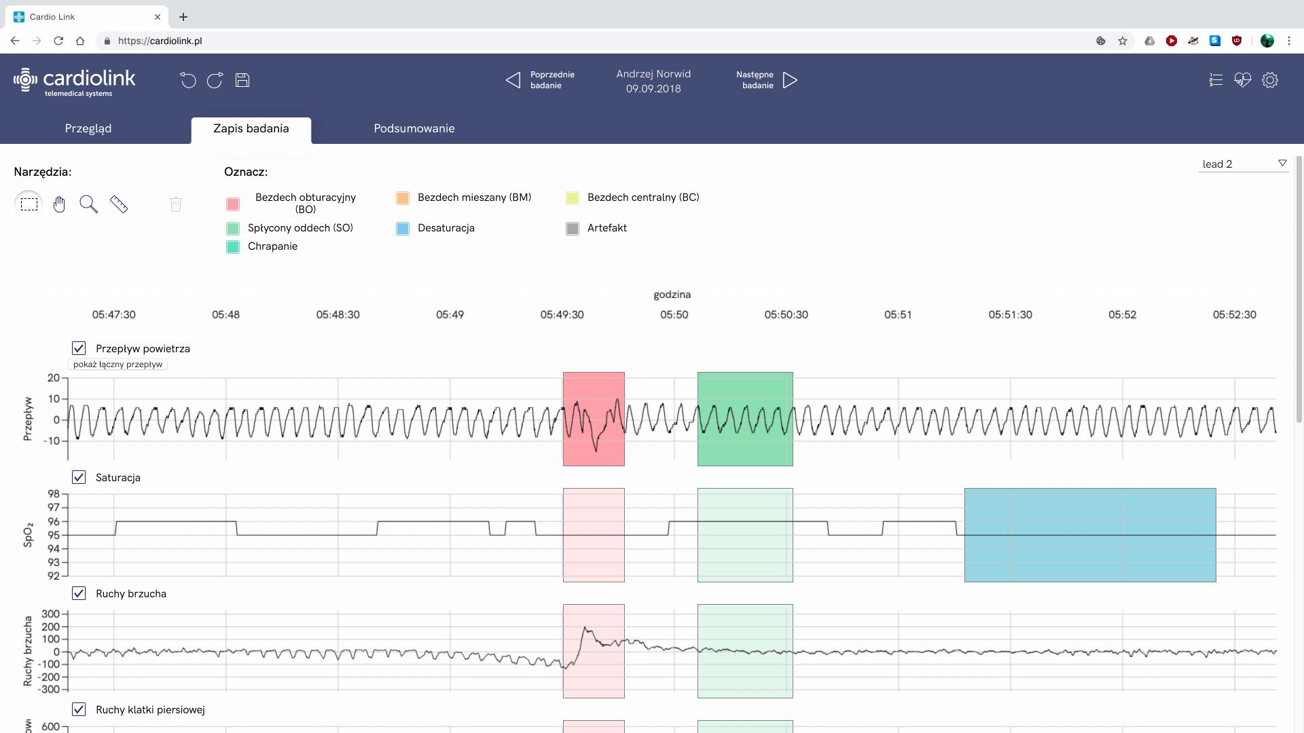Go to Następne badanie arrow
The image size is (1304, 733).
tap(789, 80)
